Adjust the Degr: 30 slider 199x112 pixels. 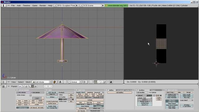tap(52, 94)
